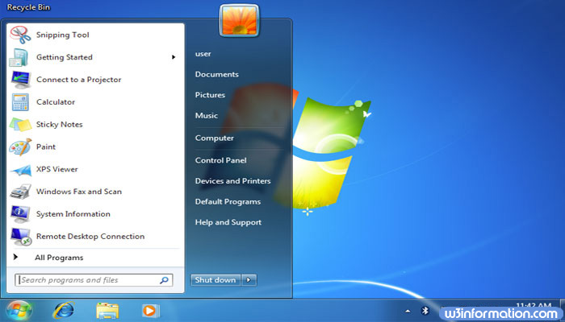This screenshot has width=565, height=322.
Task: Open Music library
Action: coord(207,116)
